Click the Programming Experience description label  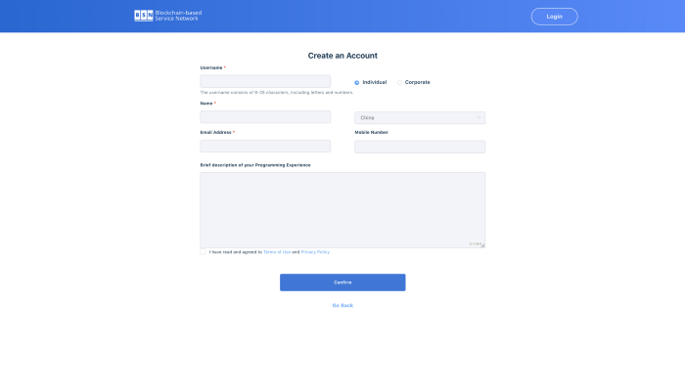coord(255,165)
